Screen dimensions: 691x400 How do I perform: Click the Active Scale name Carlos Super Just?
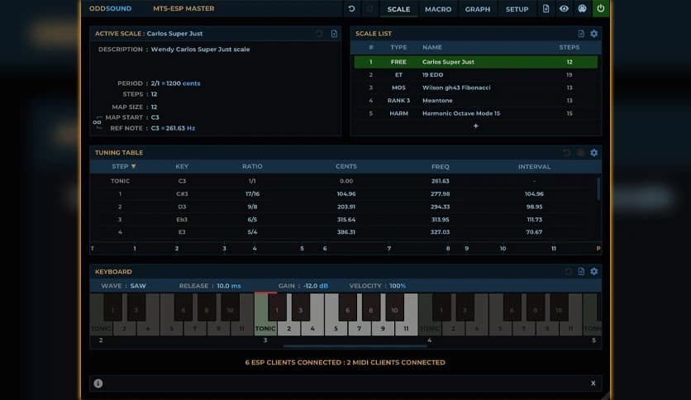(174, 34)
